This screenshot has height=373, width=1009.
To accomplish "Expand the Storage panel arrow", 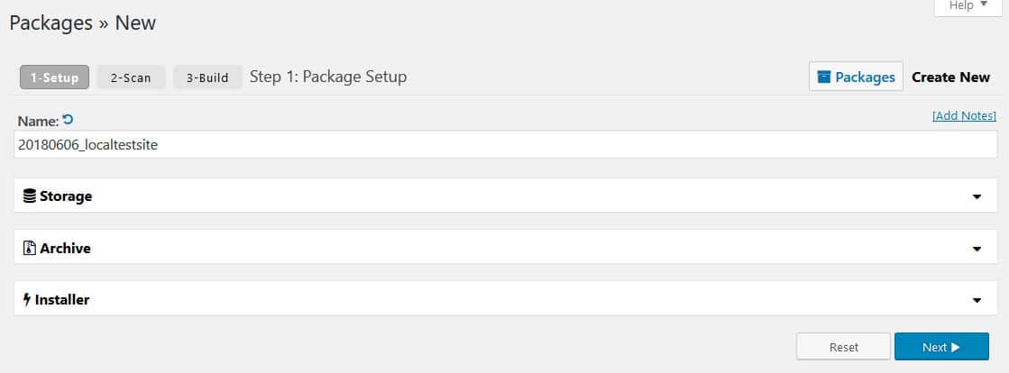I will click(977, 196).
